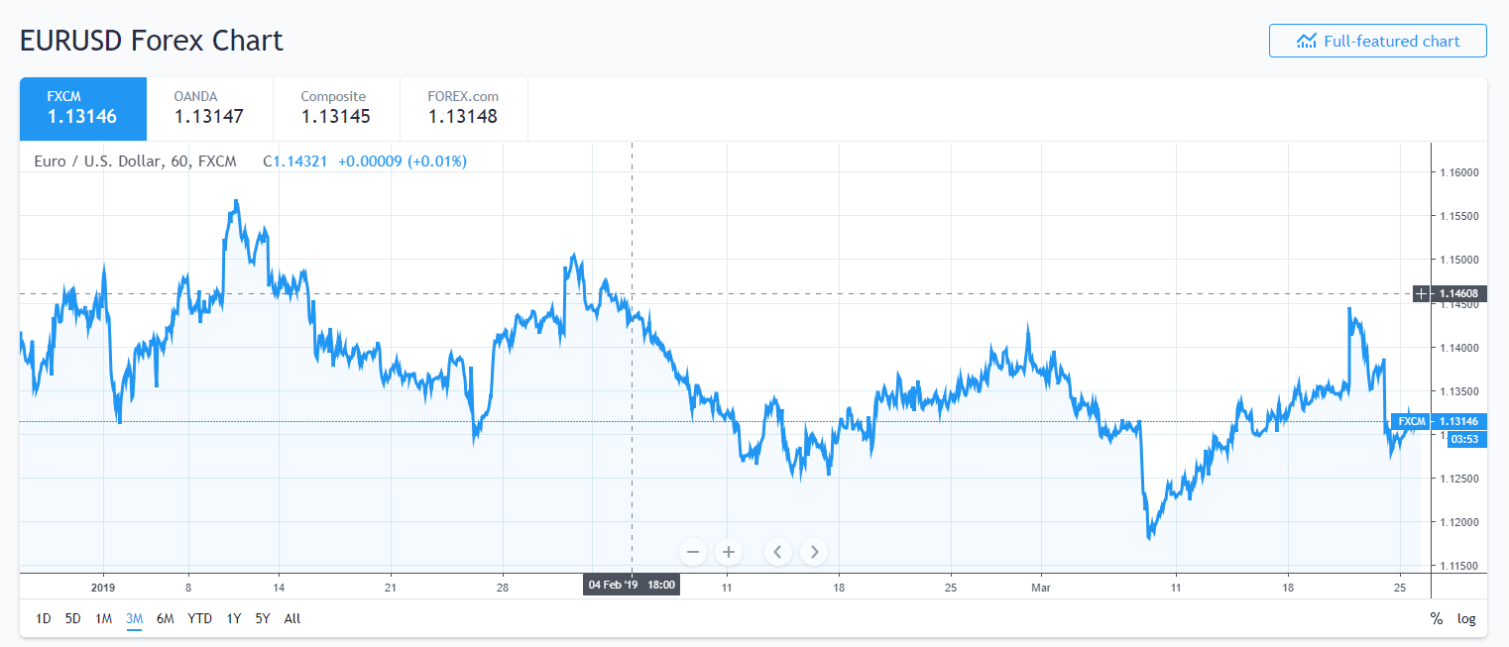
Task: Toggle percentage scale with % button
Action: click(1436, 618)
